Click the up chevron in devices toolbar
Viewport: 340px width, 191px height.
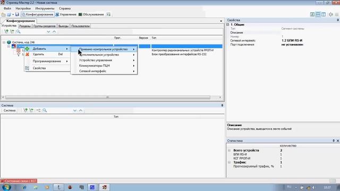point(54,32)
